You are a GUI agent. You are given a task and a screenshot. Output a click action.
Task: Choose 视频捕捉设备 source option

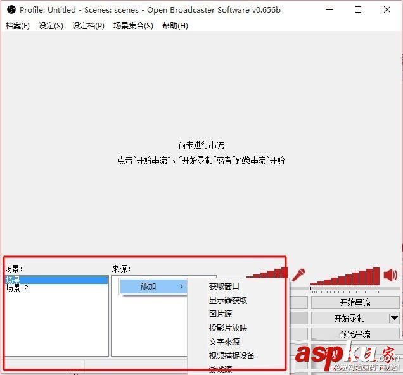click(x=231, y=355)
